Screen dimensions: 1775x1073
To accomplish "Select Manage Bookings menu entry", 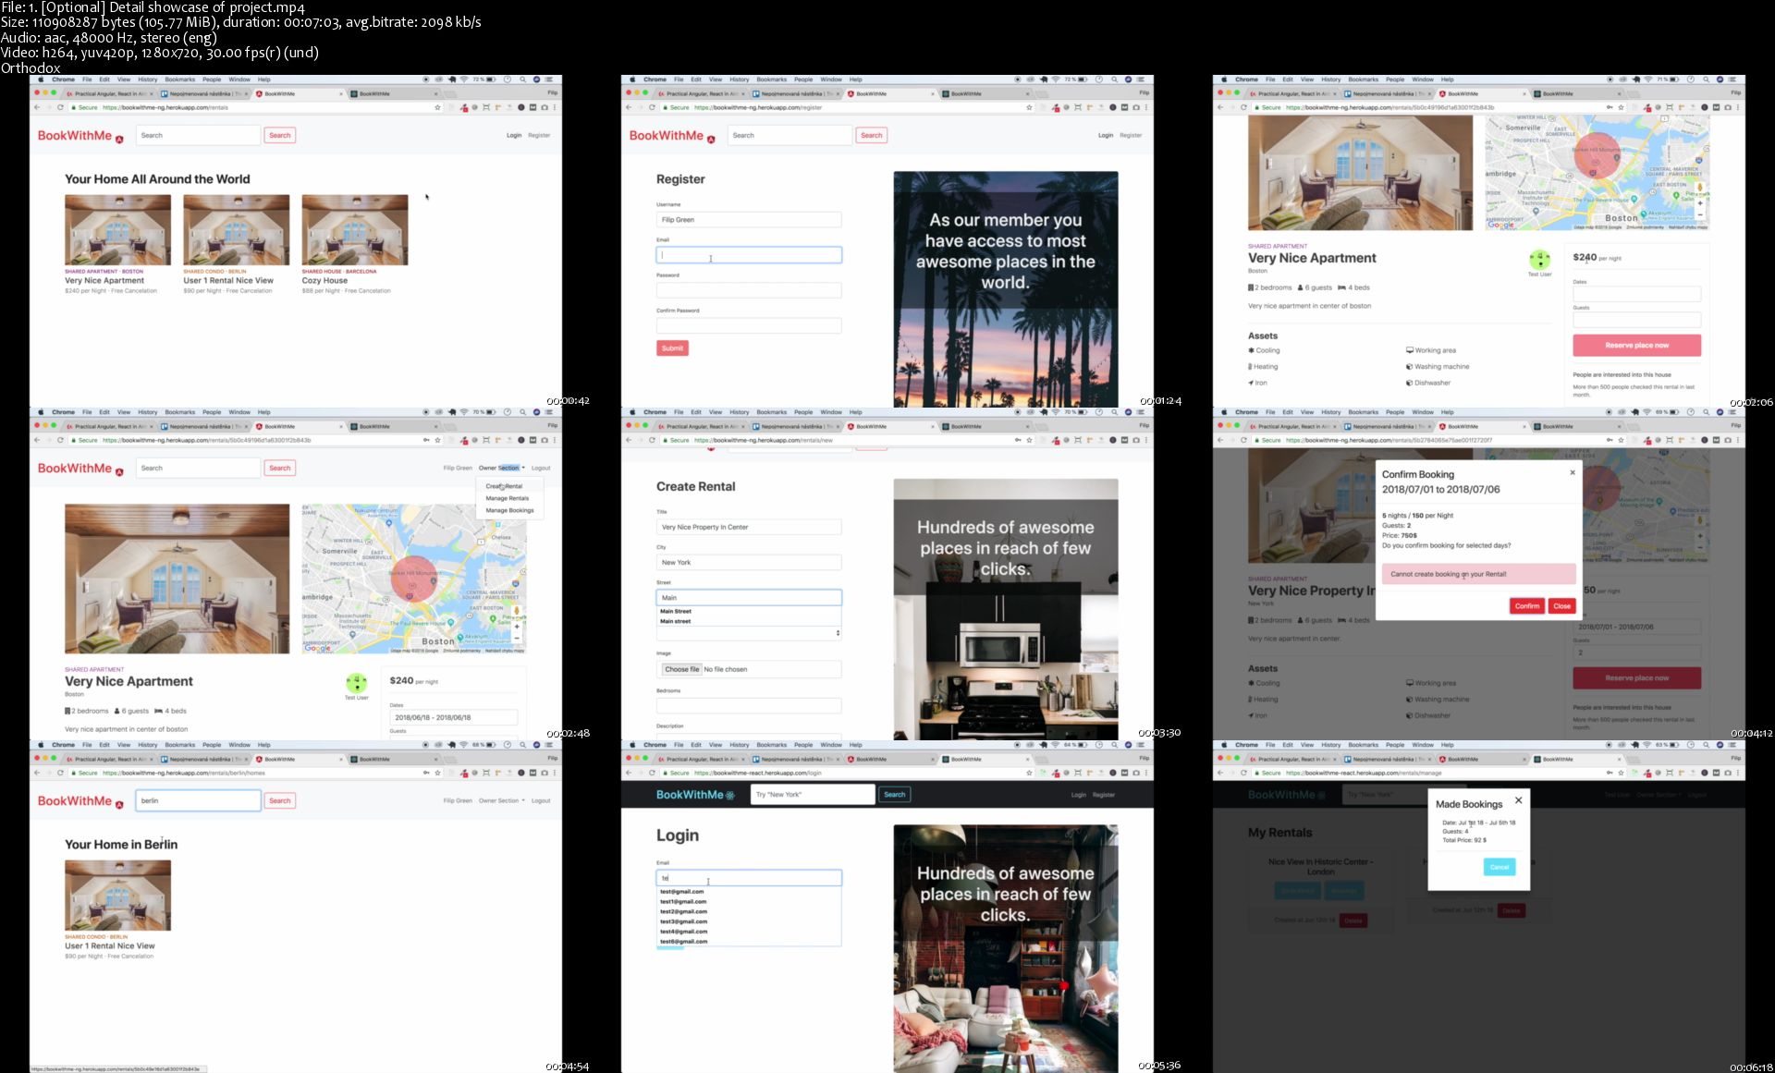I will [509, 510].
